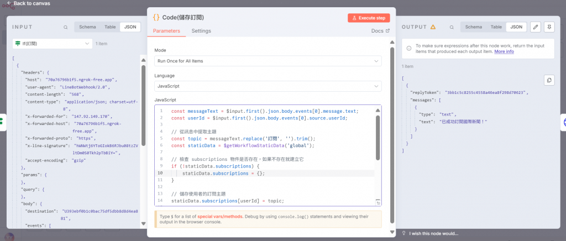This screenshot has width=566, height=241.
Task: Click the code editor vertical scrollbar
Action: click(x=378, y=137)
